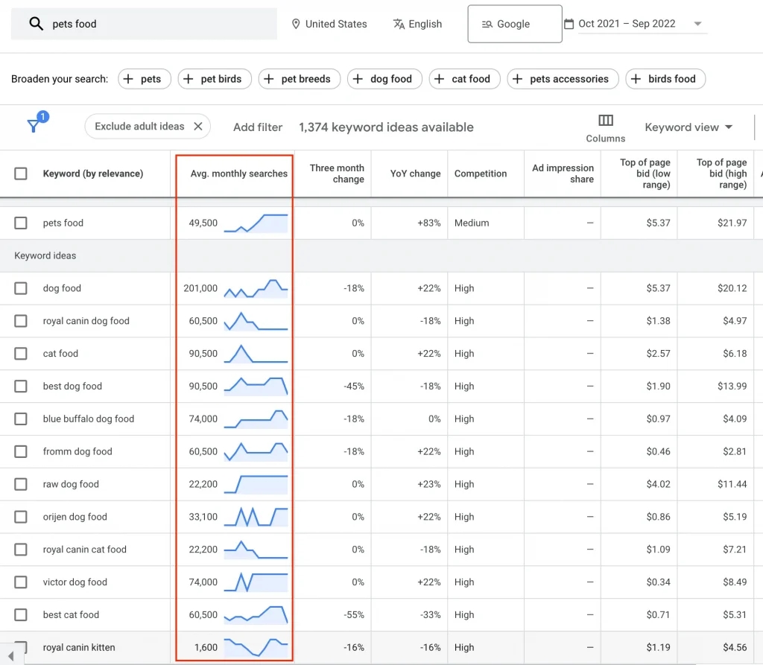Sort by Ad impression share column
The width and height of the screenshot is (763, 665).
coord(563,174)
